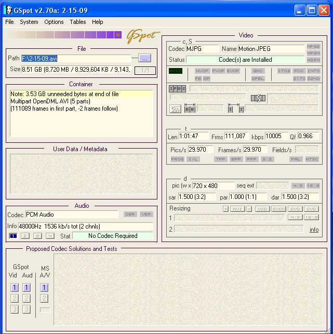
Task: Click the 'Codec(s) are Installed' status box
Action: [x=245, y=60]
